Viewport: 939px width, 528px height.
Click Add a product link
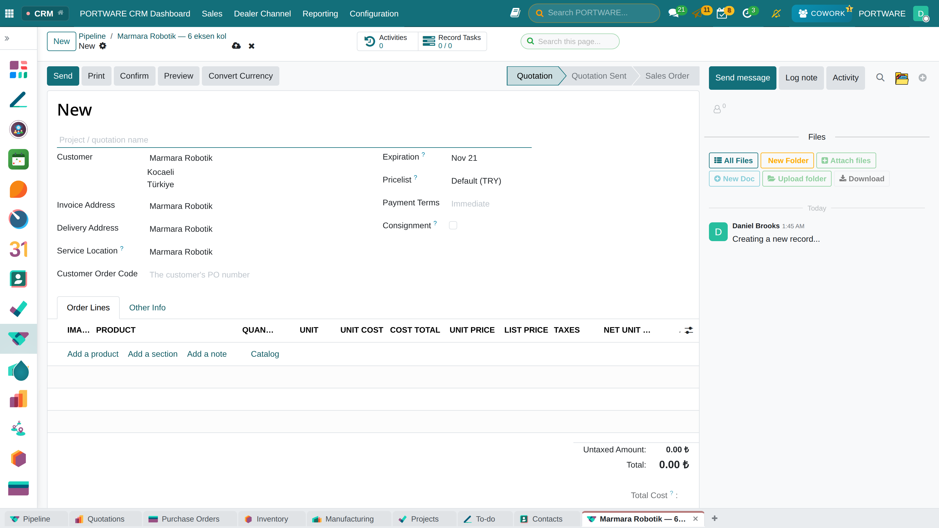pos(93,354)
